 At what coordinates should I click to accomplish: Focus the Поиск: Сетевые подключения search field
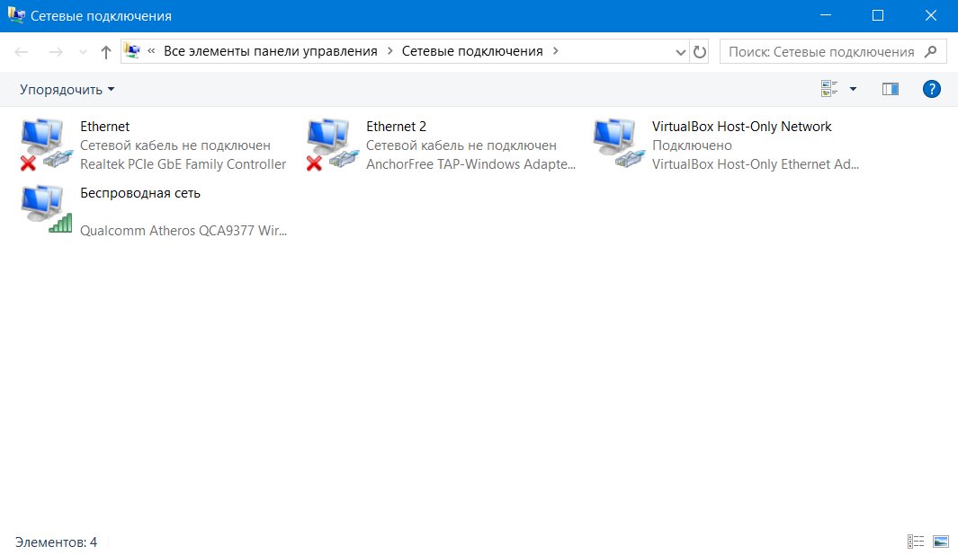(x=833, y=52)
